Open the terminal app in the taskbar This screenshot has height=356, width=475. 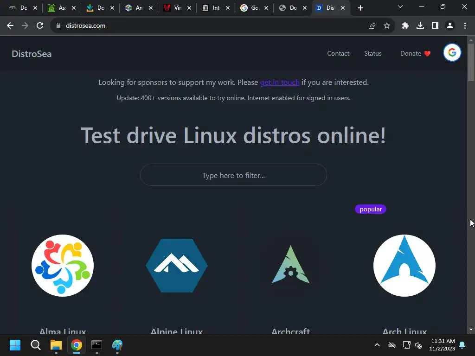pos(96,345)
